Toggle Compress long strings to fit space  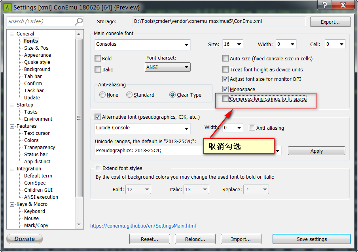(225, 99)
